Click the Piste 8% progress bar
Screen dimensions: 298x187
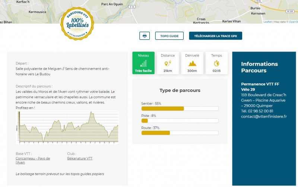tap(180, 121)
